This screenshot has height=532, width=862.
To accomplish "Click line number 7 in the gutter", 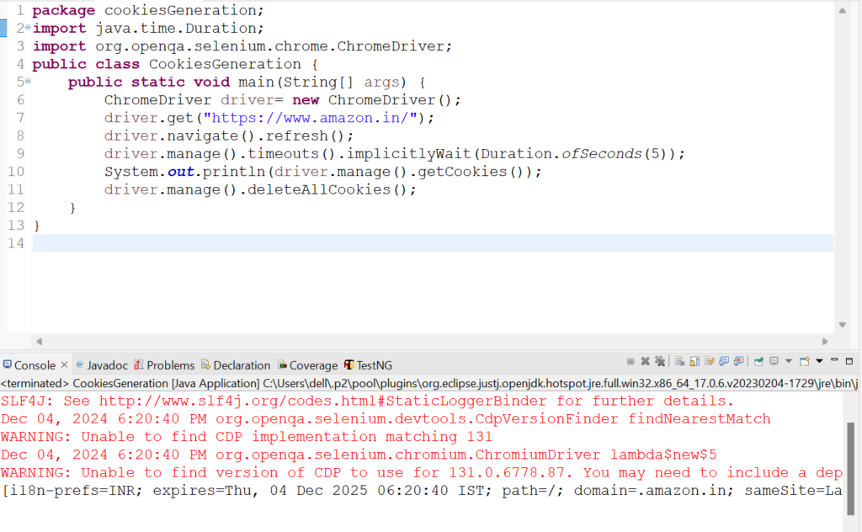I will coord(20,118).
